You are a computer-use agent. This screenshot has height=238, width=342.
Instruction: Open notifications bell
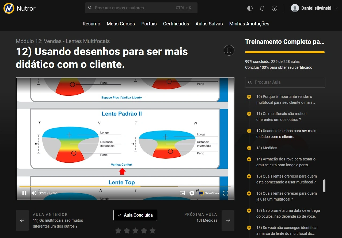[262, 8]
